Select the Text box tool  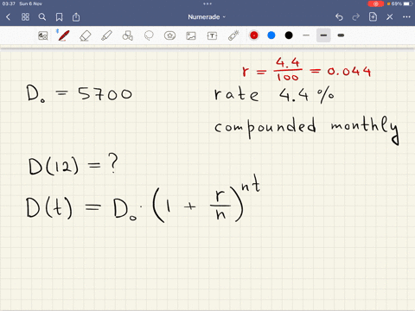coord(212,35)
